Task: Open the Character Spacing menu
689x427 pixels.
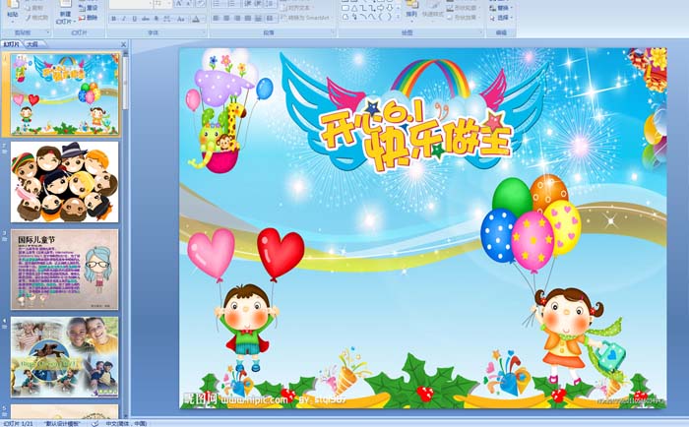Action: coord(167,19)
